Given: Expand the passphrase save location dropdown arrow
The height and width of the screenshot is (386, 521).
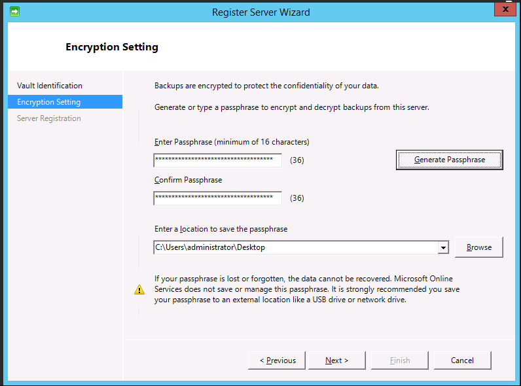Looking at the screenshot, I should (x=443, y=248).
